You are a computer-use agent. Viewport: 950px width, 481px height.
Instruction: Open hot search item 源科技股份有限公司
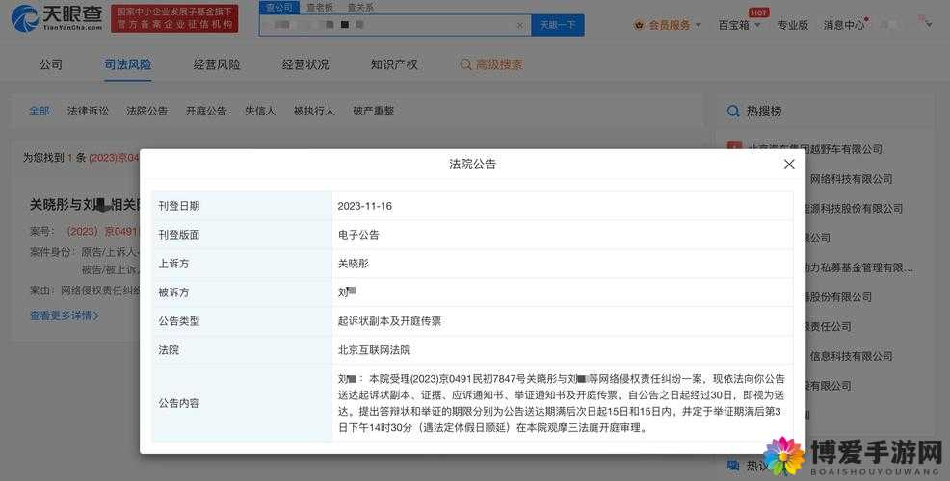(x=855, y=208)
